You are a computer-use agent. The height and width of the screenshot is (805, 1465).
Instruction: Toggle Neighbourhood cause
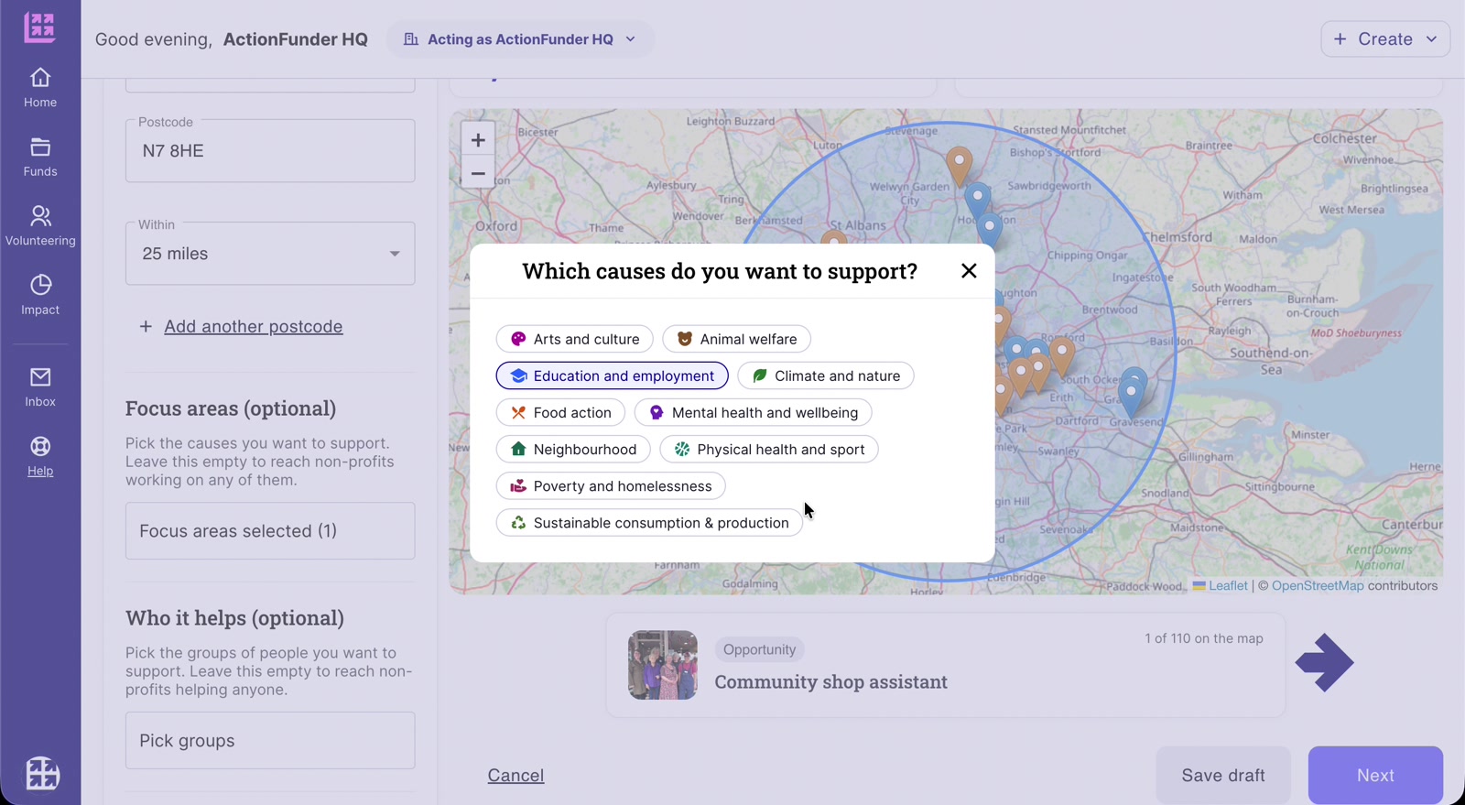tap(573, 450)
